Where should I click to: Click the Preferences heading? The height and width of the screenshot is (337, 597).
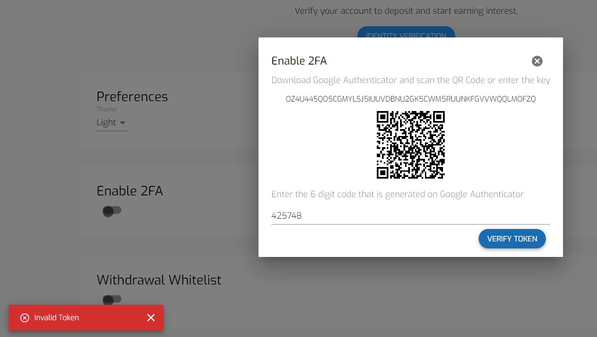pyautogui.click(x=132, y=96)
